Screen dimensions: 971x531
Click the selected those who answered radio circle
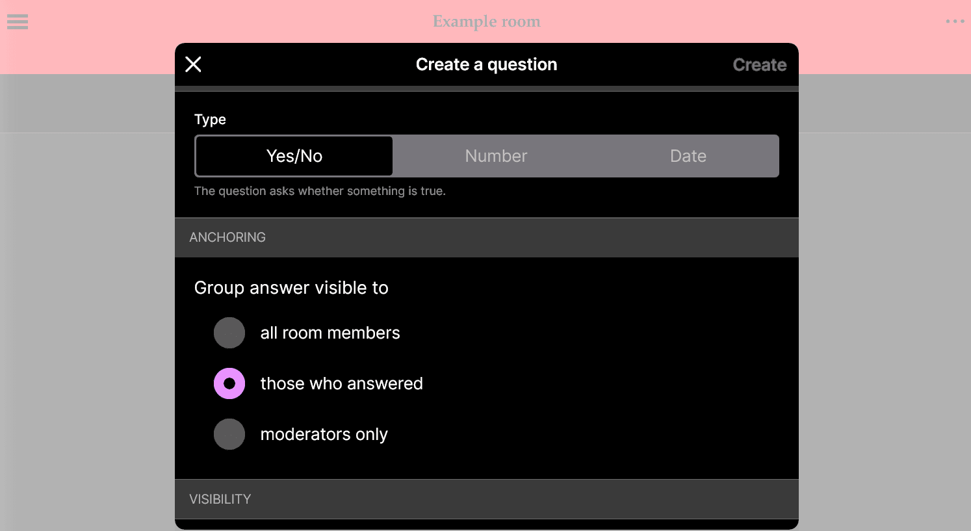click(229, 383)
